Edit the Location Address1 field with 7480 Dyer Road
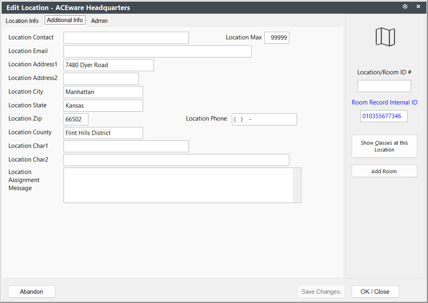This screenshot has height=303, width=428. click(x=109, y=65)
